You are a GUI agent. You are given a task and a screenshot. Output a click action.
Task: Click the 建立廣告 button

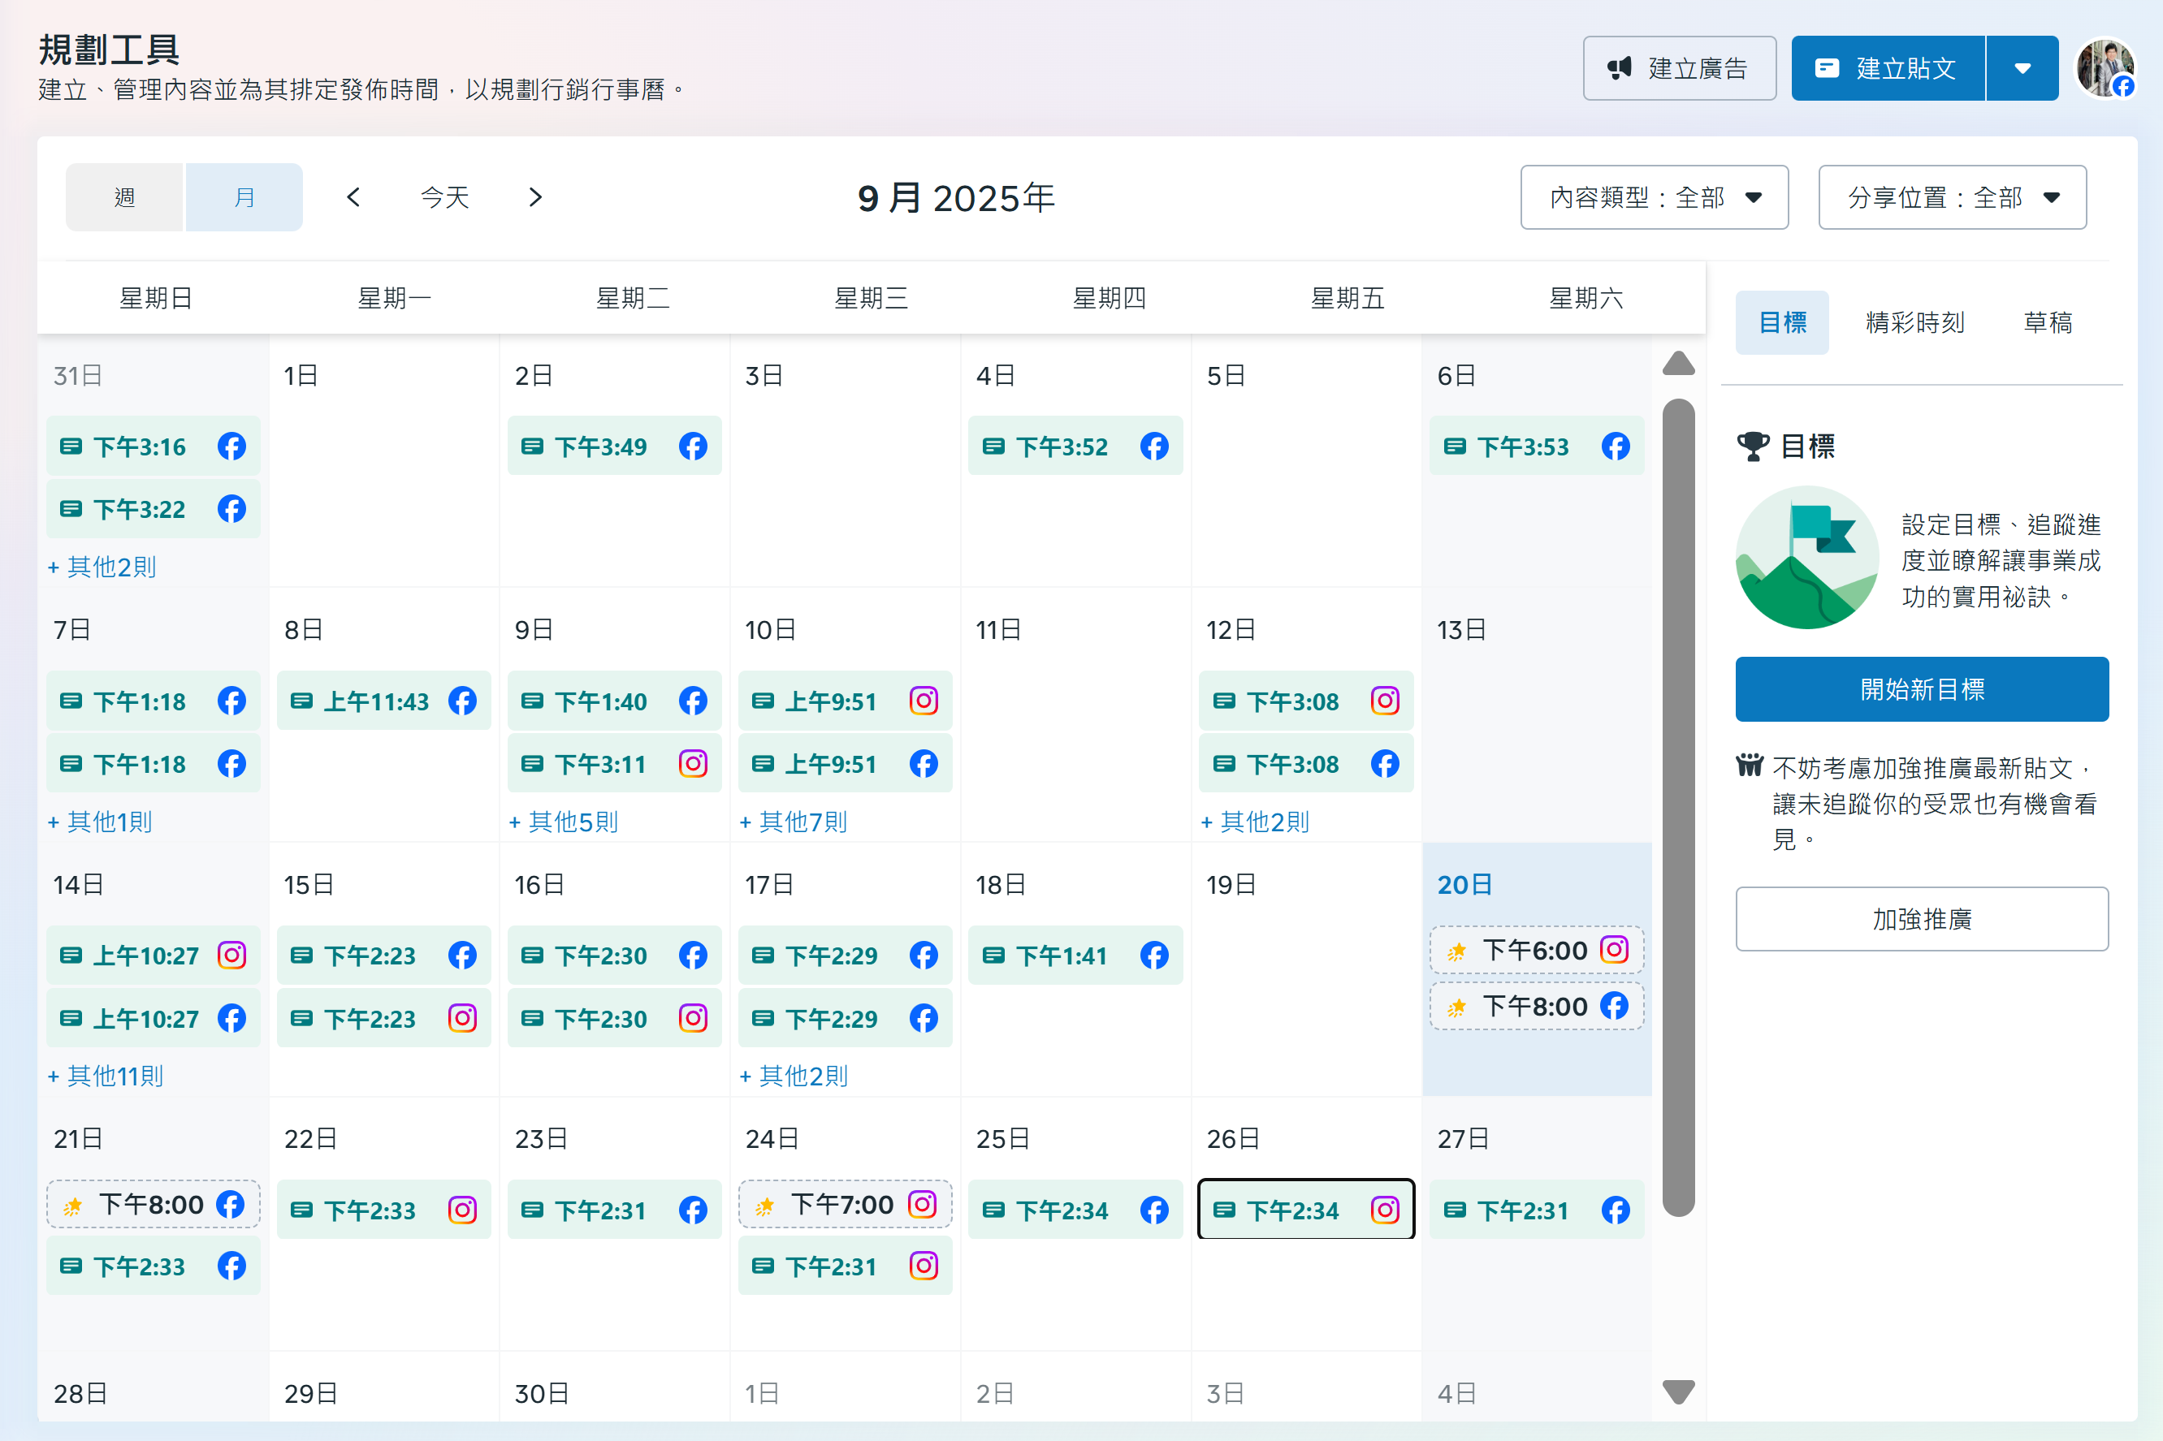click(1679, 68)
